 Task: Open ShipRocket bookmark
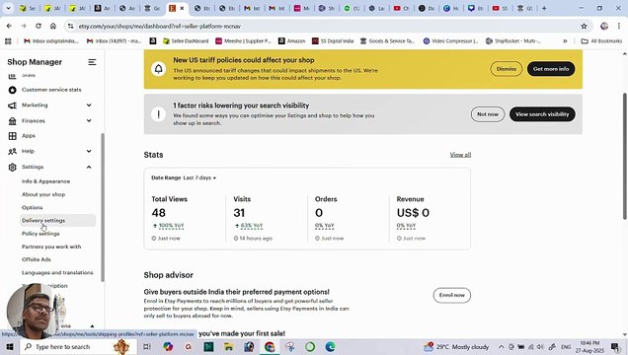tap(513, 40)
